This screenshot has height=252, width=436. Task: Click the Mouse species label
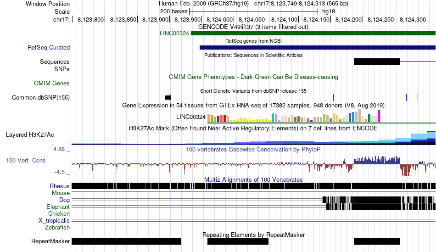(61, 193)
